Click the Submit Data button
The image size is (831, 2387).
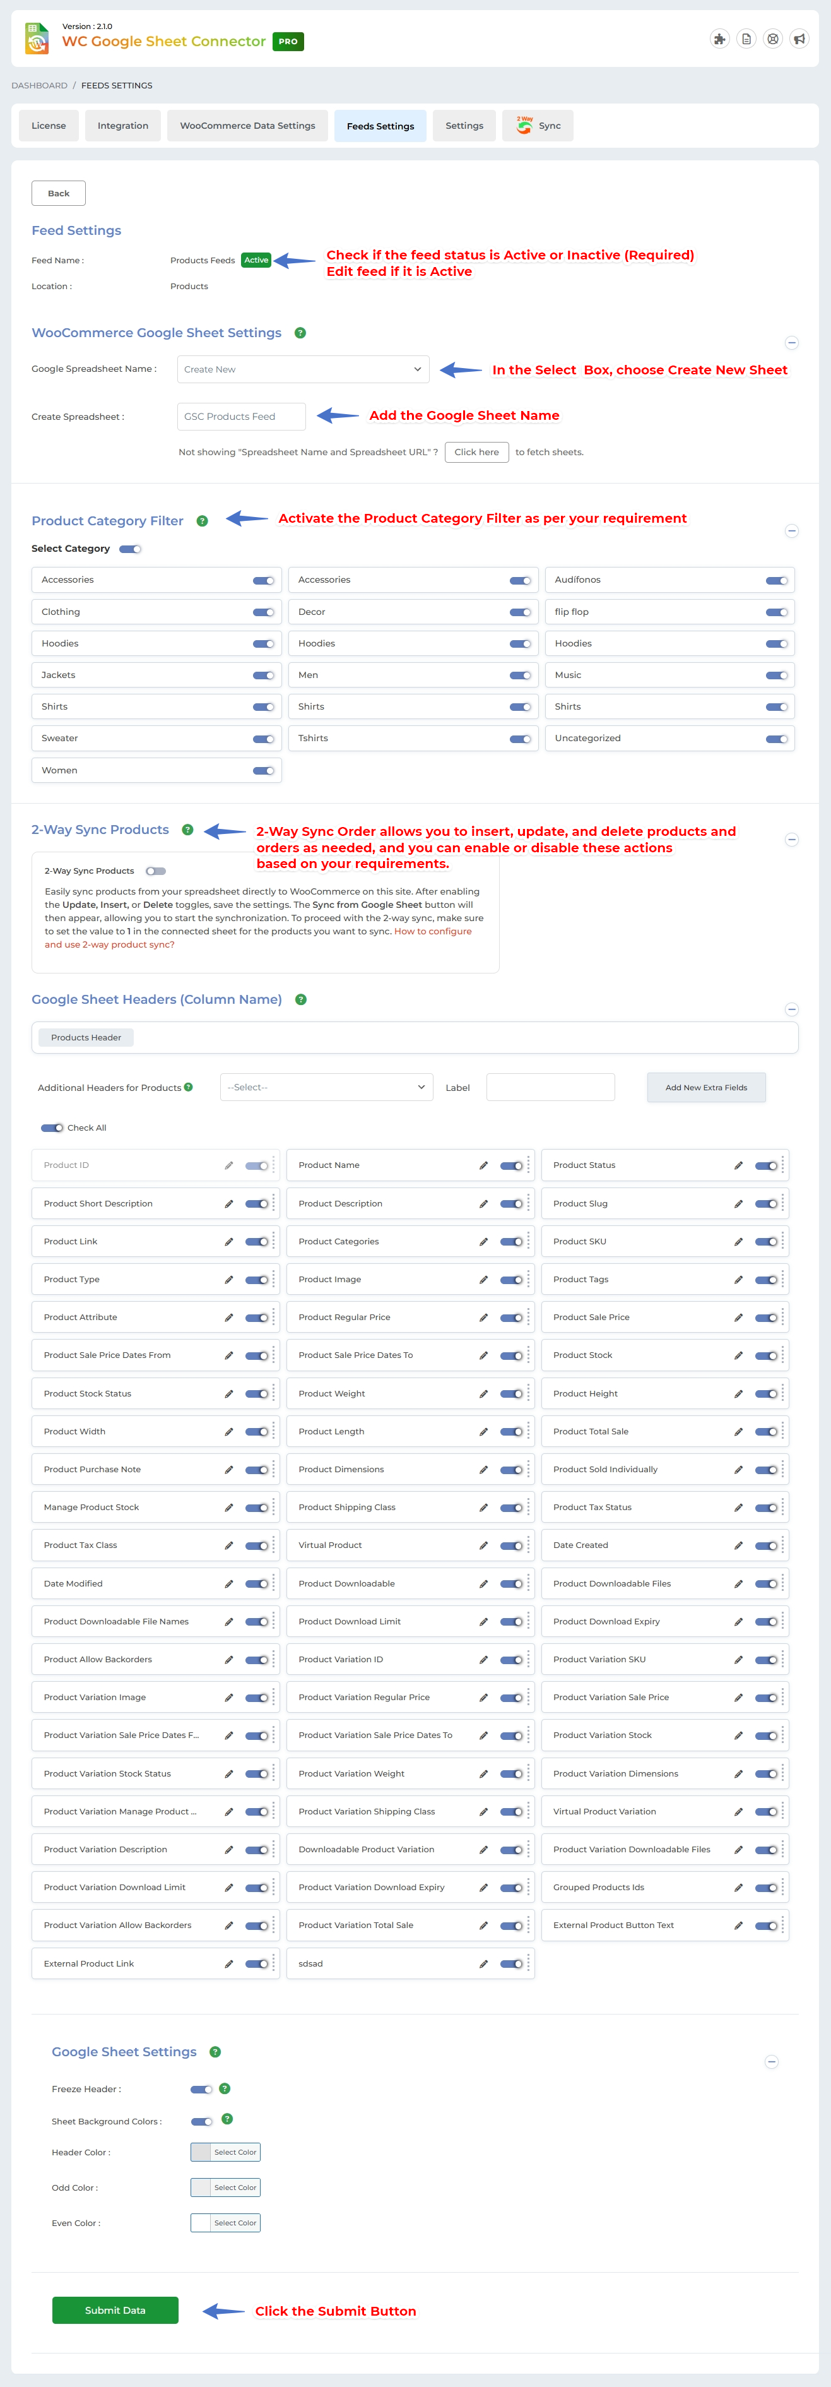pyautogui.click(x=115, y=2310)
